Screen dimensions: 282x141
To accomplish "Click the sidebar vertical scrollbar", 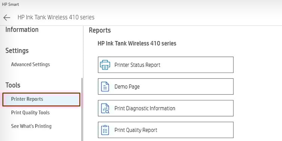I will coord(82,109).
